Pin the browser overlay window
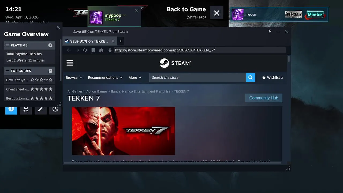343x193 pixels. coord(270,32)
